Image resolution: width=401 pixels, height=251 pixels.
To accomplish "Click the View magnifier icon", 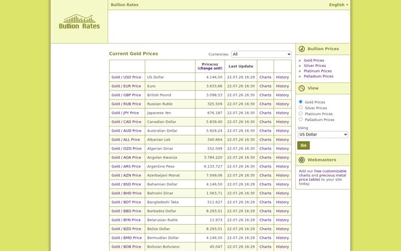I will (x=301, y=88).
